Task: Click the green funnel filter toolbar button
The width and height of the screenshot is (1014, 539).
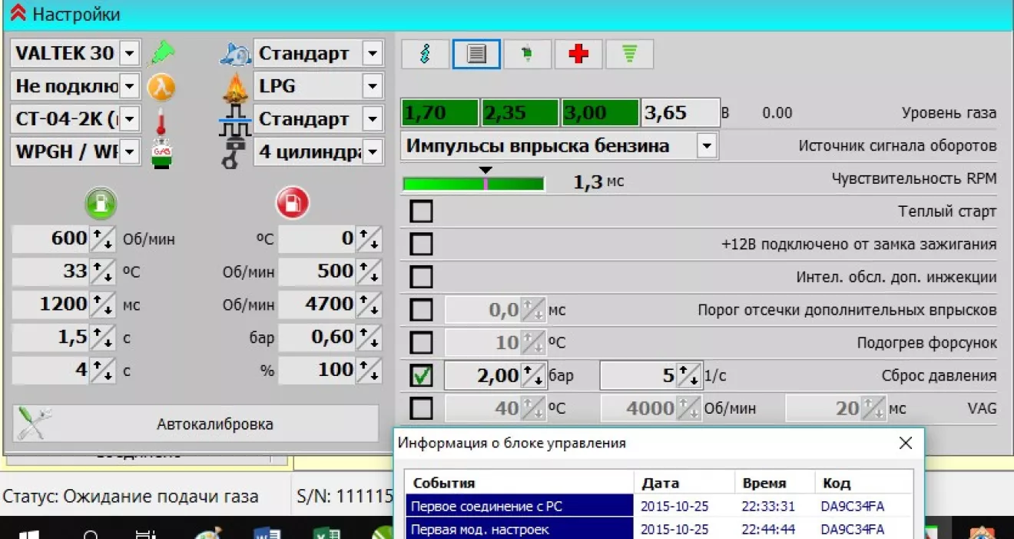Action: [x=629, y=55]
